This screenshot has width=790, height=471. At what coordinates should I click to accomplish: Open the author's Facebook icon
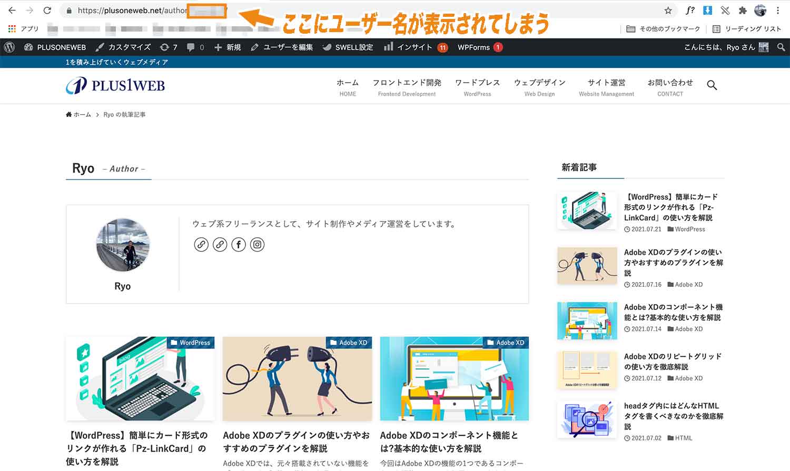tap(239, 244)
